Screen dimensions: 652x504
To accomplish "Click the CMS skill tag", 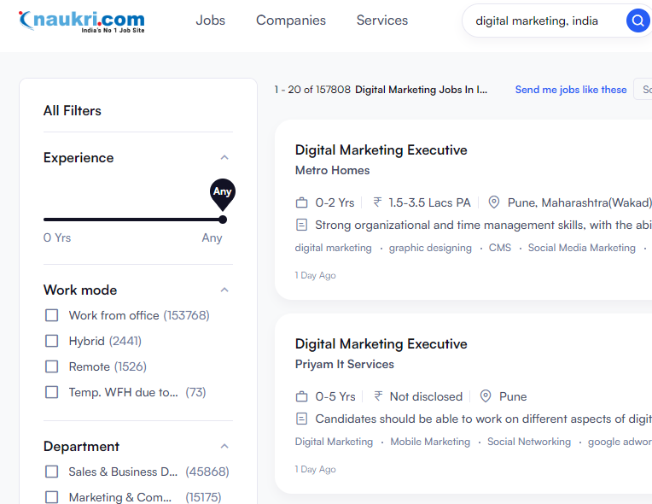I will [500, 248].
